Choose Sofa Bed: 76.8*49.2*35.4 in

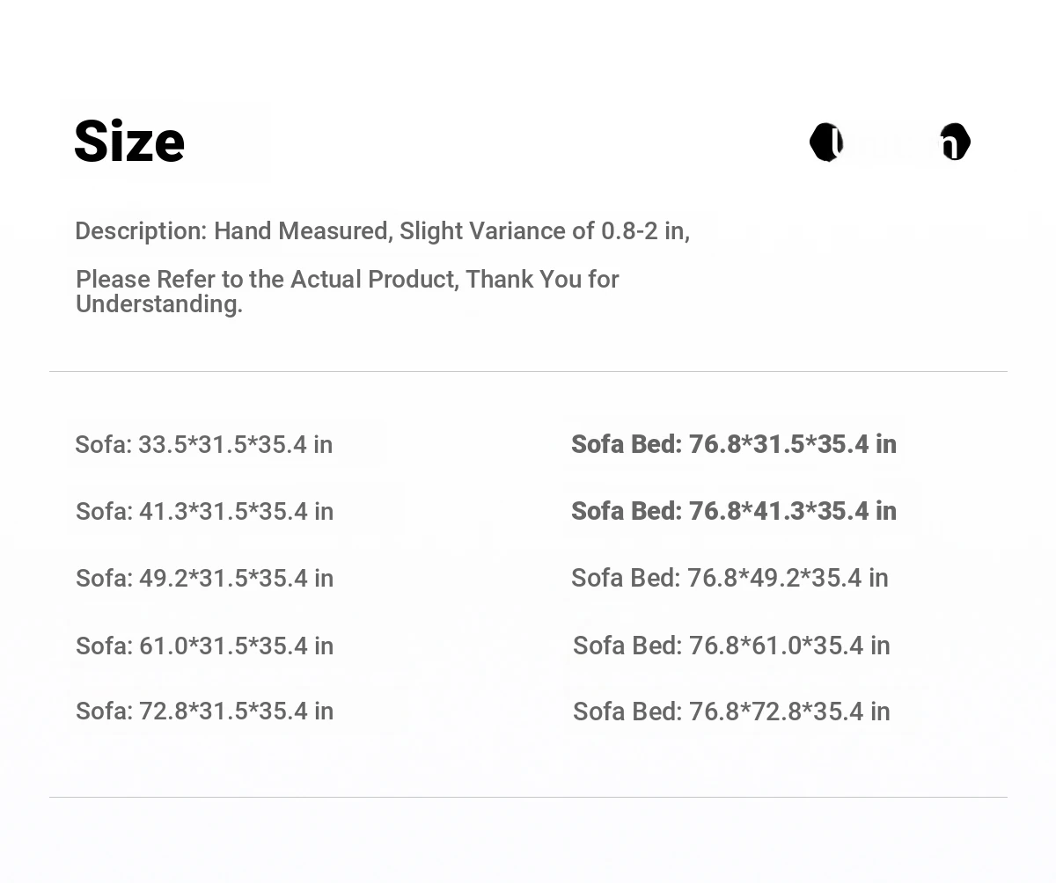730,579
